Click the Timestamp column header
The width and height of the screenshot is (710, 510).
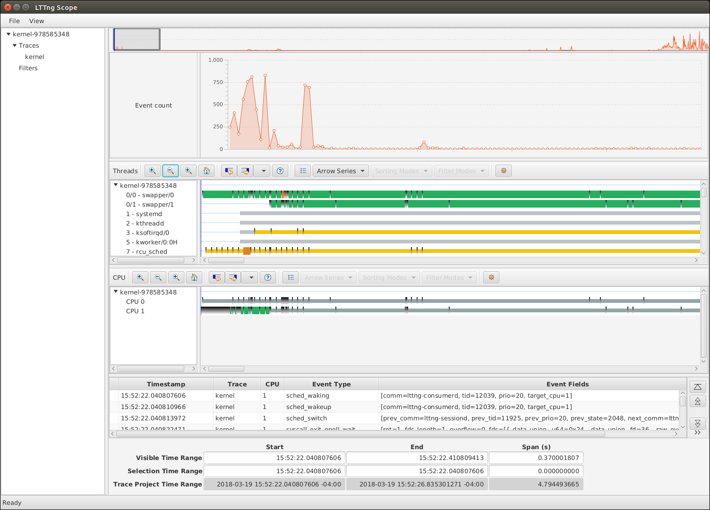(x=166, y=384)
